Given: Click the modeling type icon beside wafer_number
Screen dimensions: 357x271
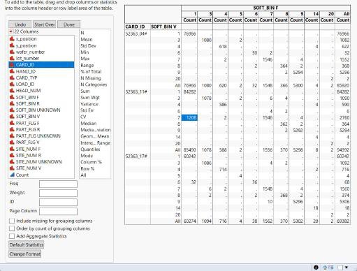Looking at the screenshot, I should pos(12,52).
